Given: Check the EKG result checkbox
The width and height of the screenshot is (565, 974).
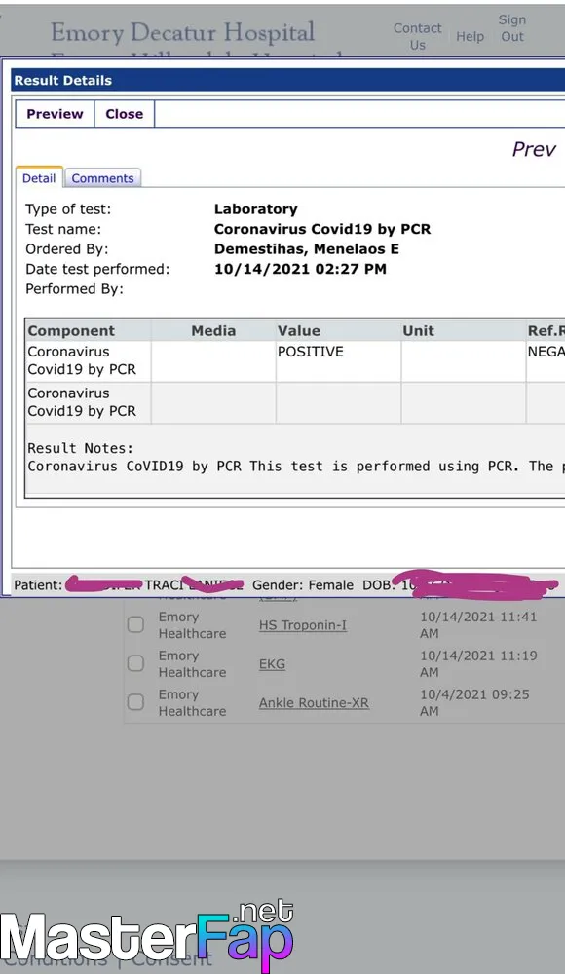Looking at the screenshot, I should pyautogui.click(x=135, y=662).
